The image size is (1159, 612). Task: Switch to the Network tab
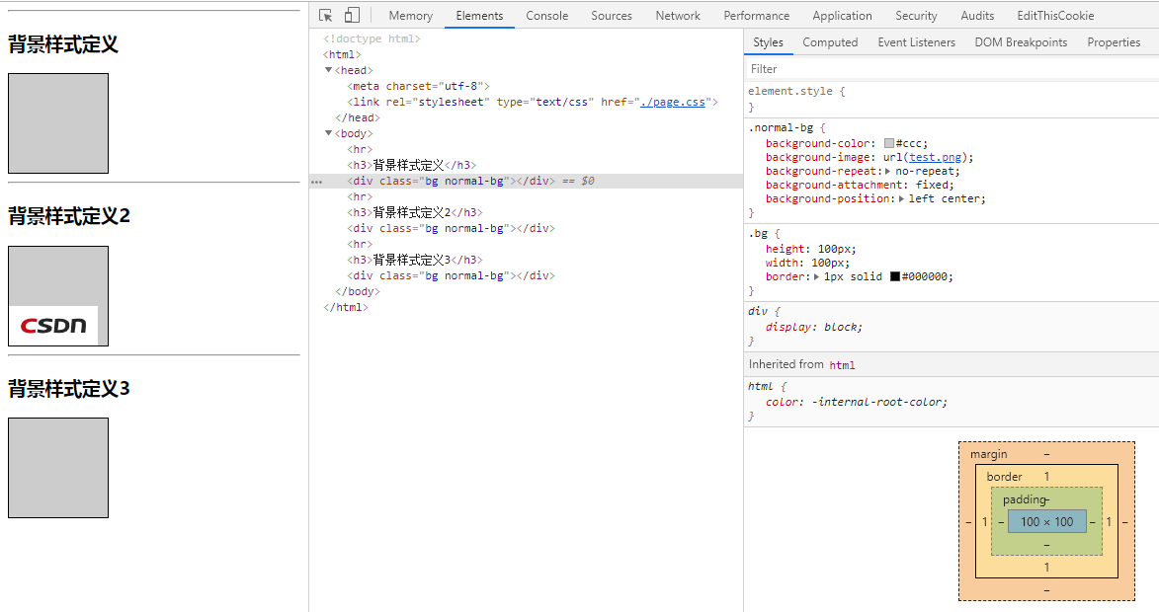pyautogui.click(x=678, y=16)
